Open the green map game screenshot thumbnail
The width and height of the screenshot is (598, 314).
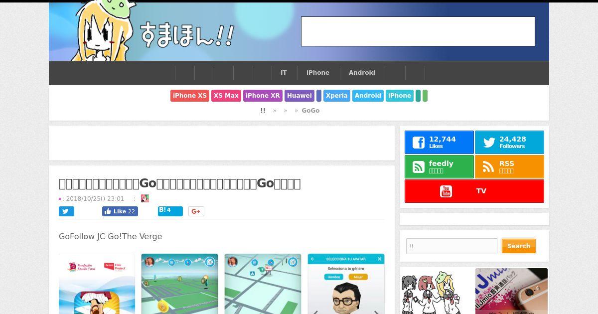179,284
